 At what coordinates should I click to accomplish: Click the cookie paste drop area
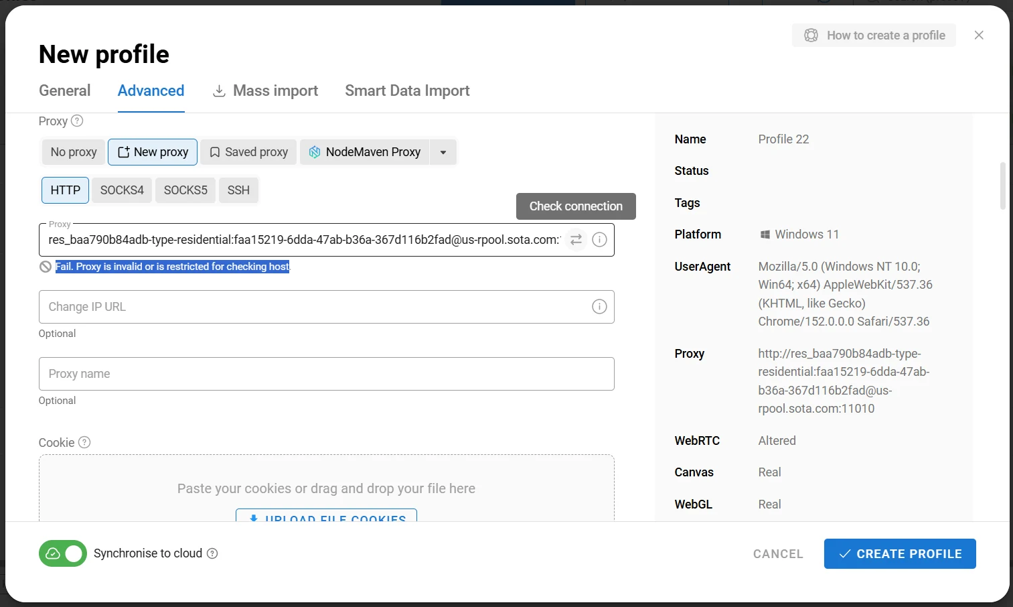327,488
